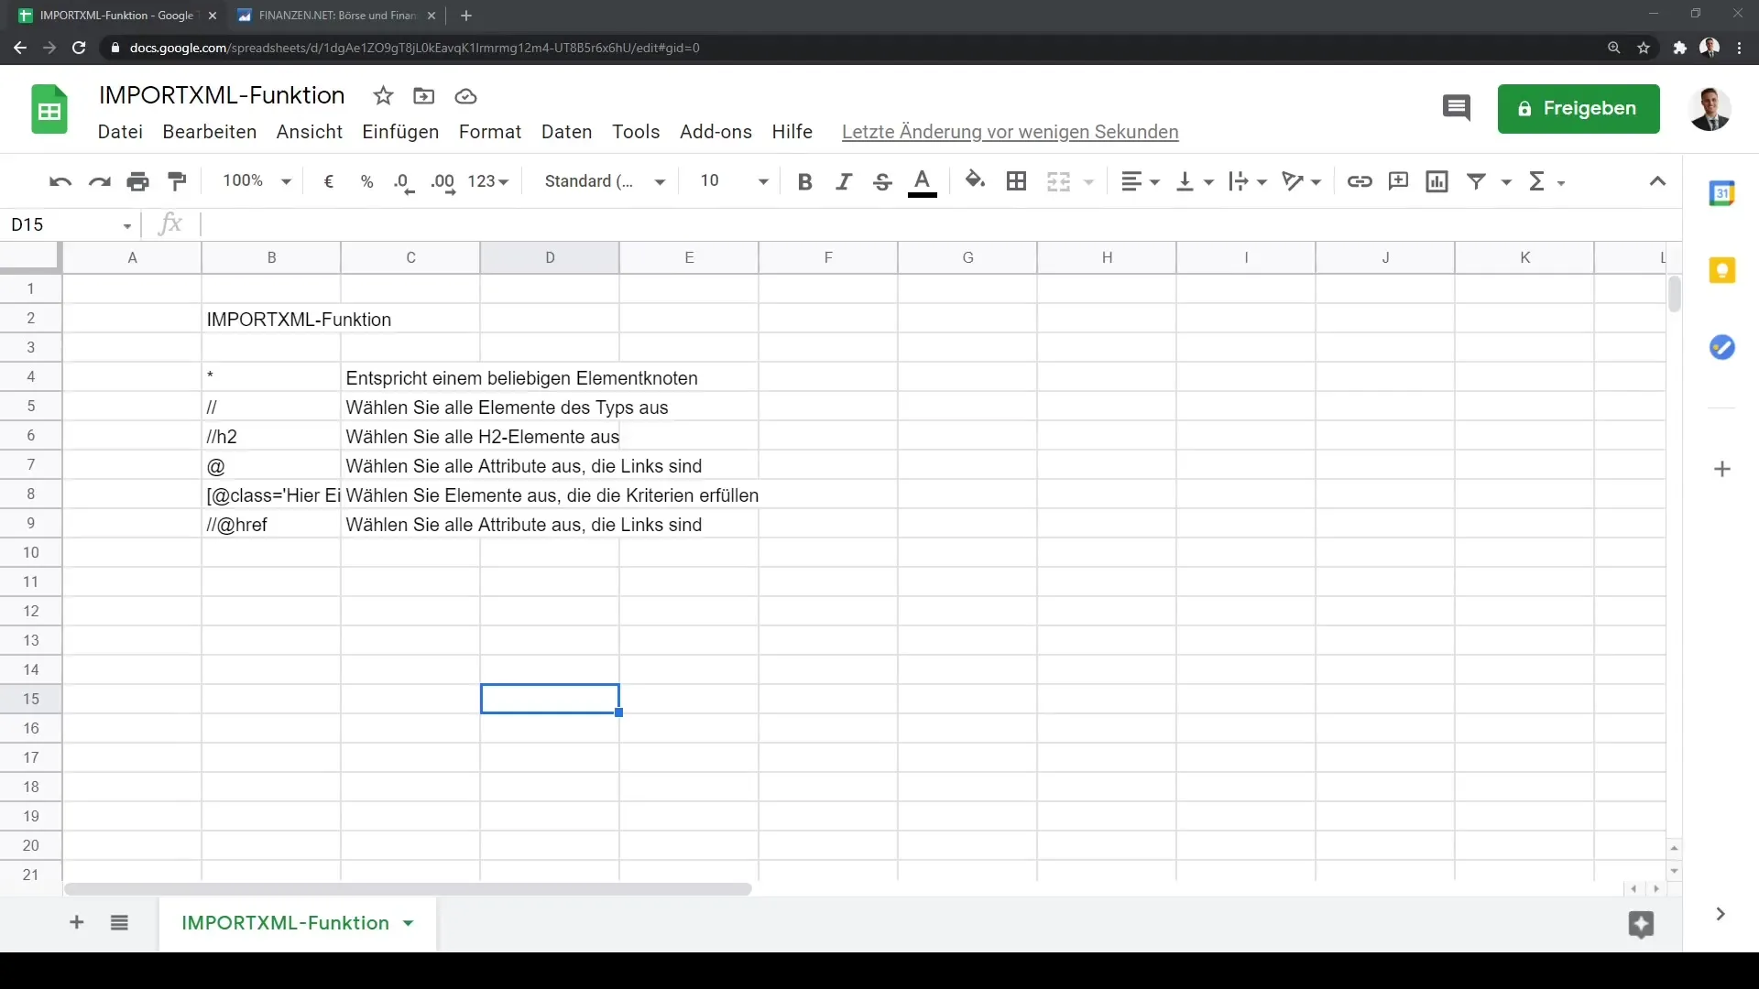Open the font Standard dropdown
The width and height of the screenshot is (1759, 989).
coord(605,181)
